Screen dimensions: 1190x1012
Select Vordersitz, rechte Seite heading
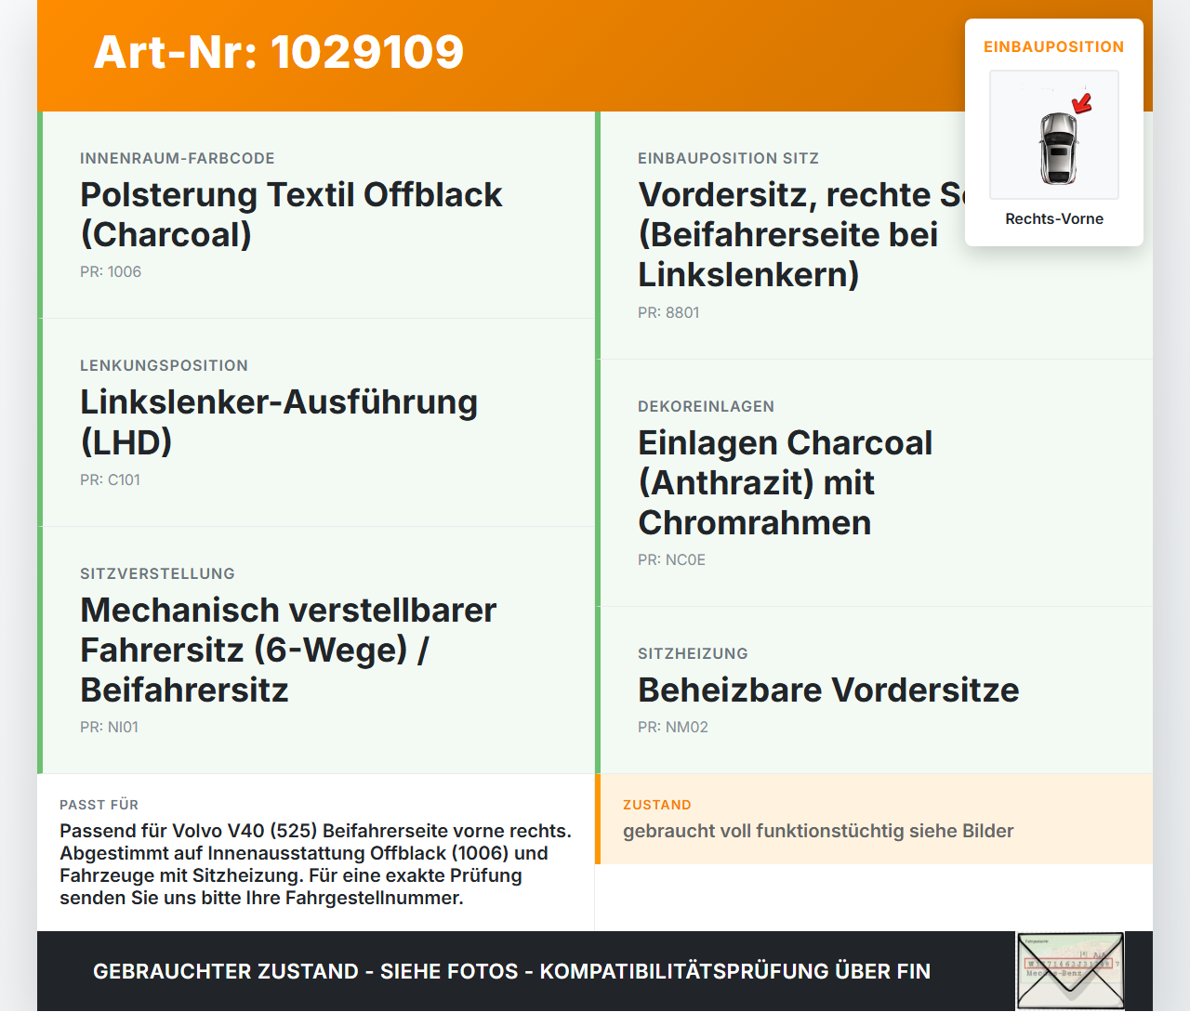[801, 234]
